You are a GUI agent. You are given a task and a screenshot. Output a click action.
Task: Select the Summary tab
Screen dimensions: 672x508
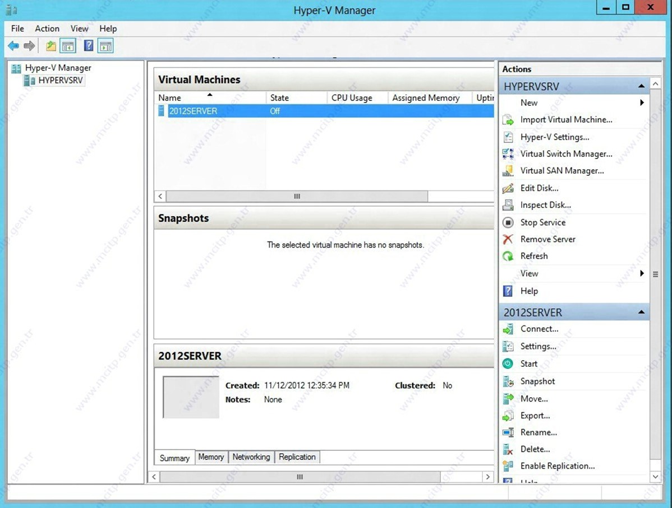(174, 458)
